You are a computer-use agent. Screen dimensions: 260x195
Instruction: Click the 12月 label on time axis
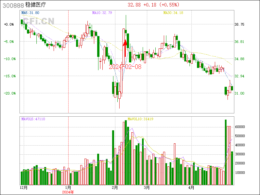pos(24,188)
